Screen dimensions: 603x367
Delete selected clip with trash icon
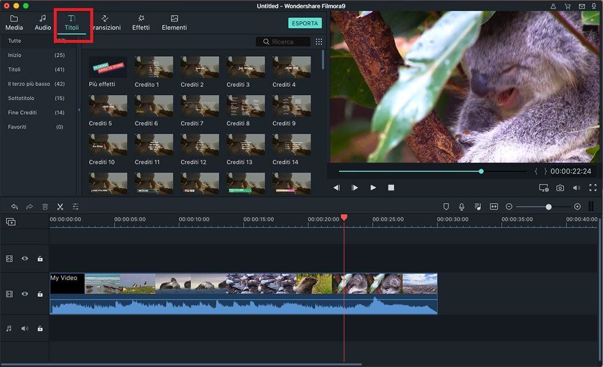[45, 207]
